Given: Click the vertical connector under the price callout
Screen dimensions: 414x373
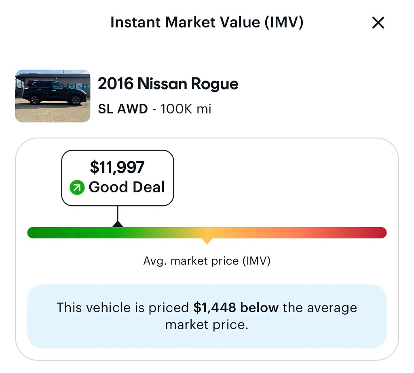Looking at the screenshot, I should tap(118, 213).
